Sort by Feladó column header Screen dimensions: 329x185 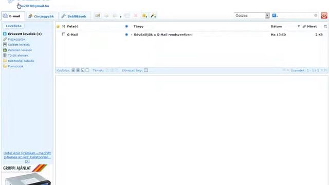pyautogui.click(x=72, y=26)
